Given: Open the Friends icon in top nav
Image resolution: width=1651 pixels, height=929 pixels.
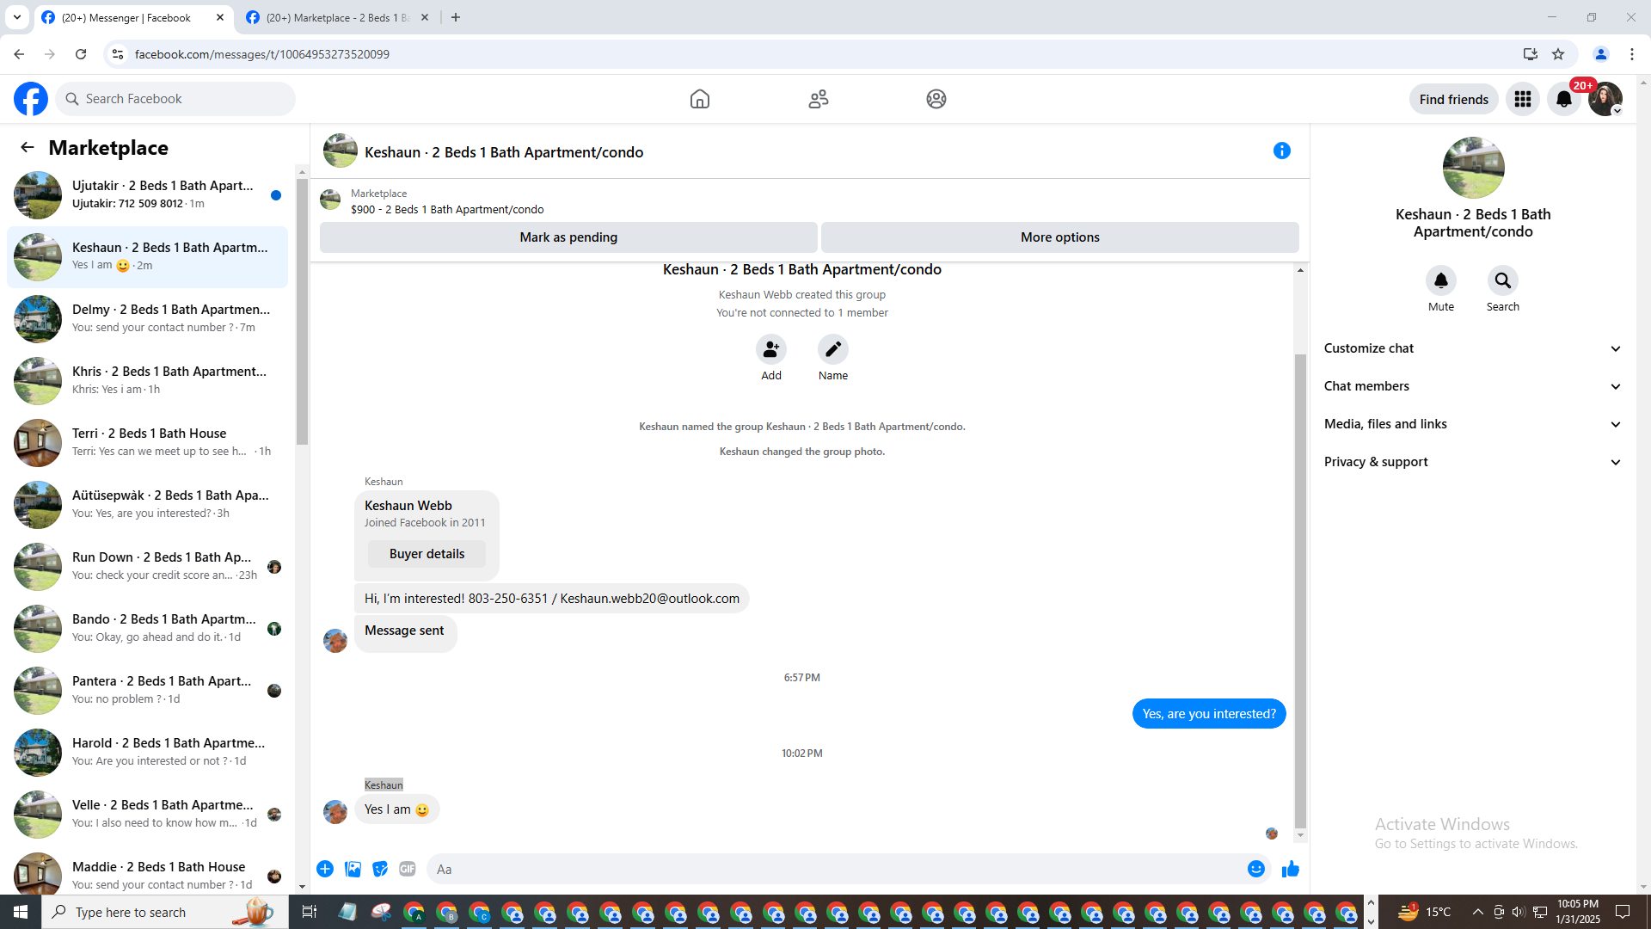Looking at the screenshot, I should point(819,99).
